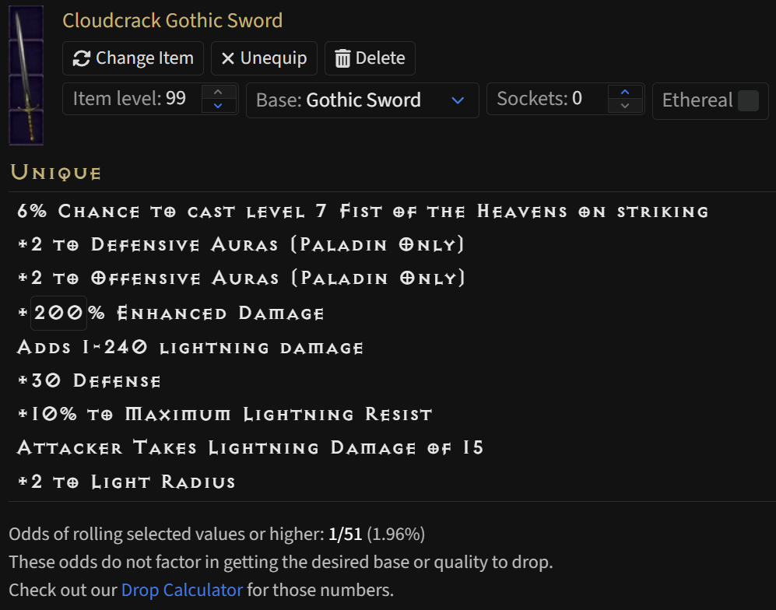The height and width of the screenshot is (610, 776).
Task: Click the Unique rarity header
Action: tap(55, 171)
